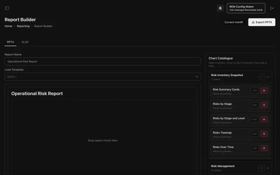Click the half badge on Risks Treemap

click(254, 134)
